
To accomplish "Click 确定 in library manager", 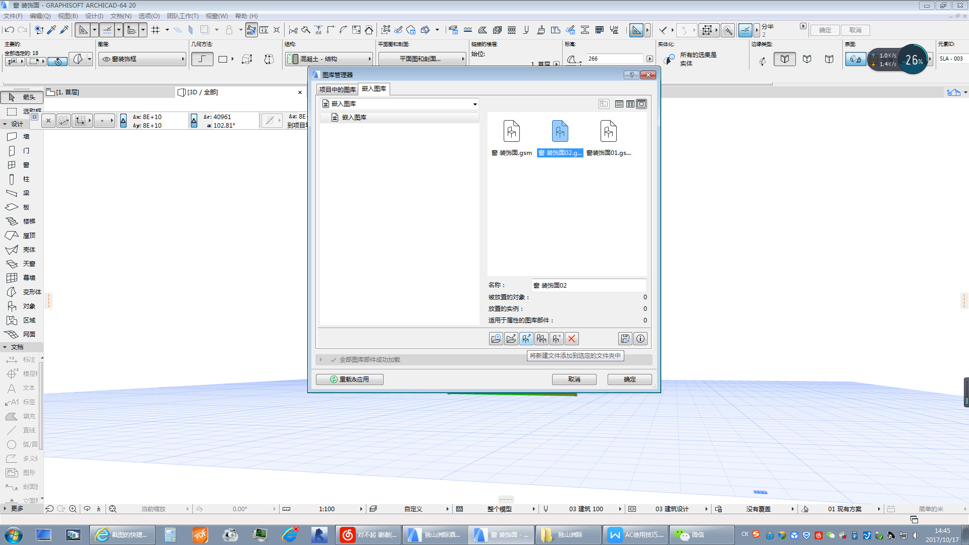I will point(629,379).
